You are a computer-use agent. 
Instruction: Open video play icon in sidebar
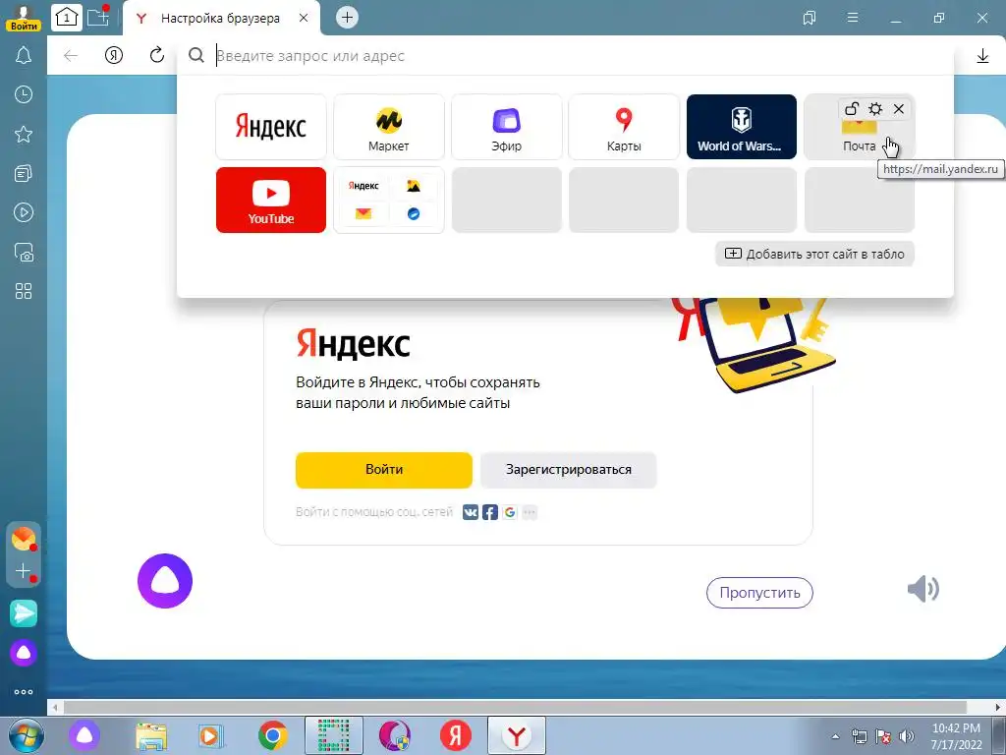(24, 212)
